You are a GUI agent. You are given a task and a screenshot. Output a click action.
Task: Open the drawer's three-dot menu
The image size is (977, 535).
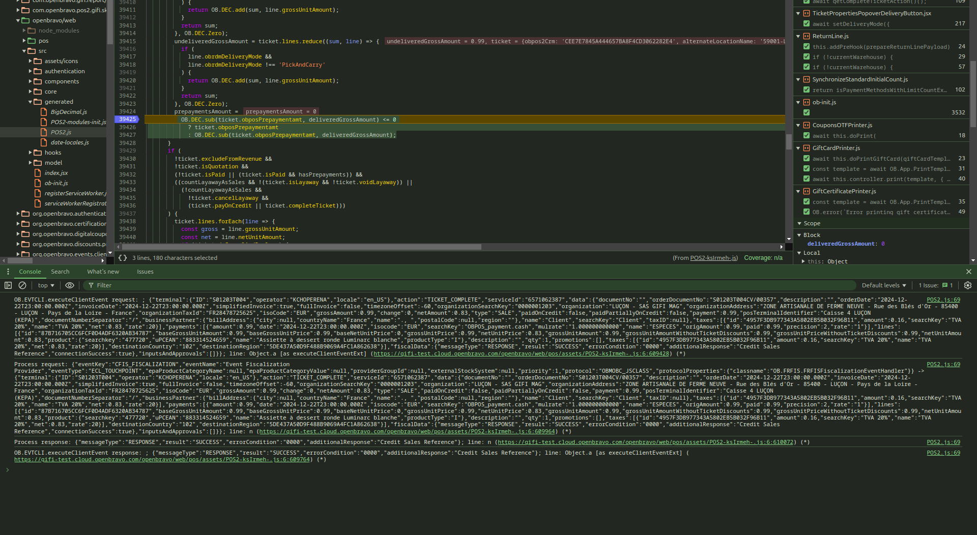pyautogui.click(x=8, y=272)
